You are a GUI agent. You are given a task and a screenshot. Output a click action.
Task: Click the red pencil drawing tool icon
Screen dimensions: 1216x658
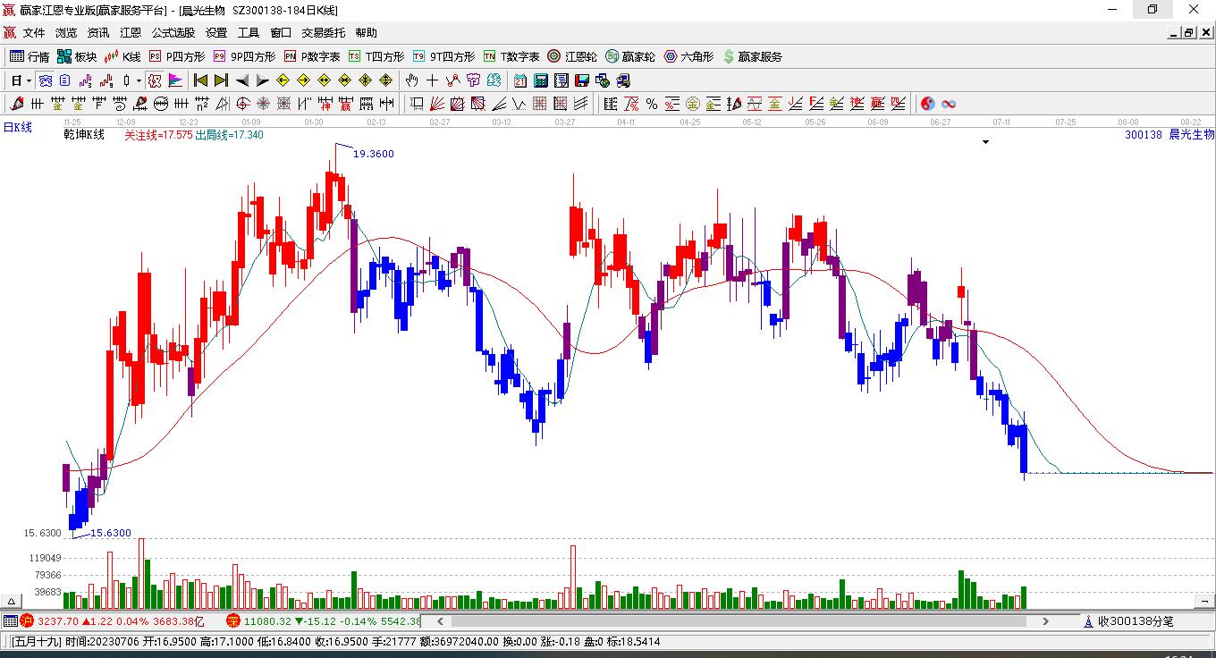[x=16, y=104]
